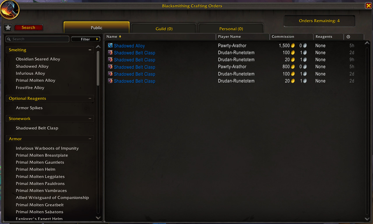Click the blacksmithing profession portrait icon
This screenshot has height=224, width=373.
pos(10,9)
